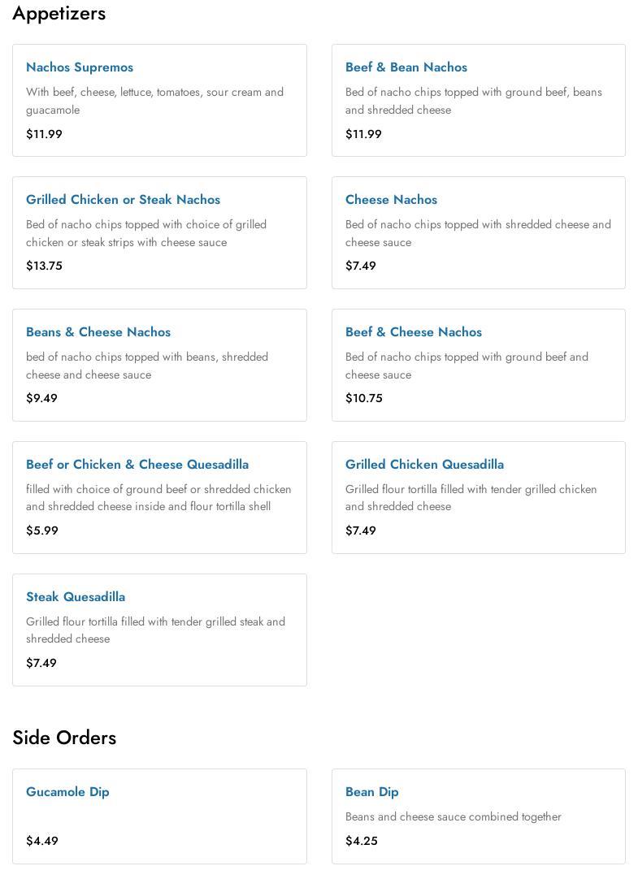Choose Beans & Cheese Nachos
The width and height of the screenshot is (638, 879).
(x=98, y=332)
